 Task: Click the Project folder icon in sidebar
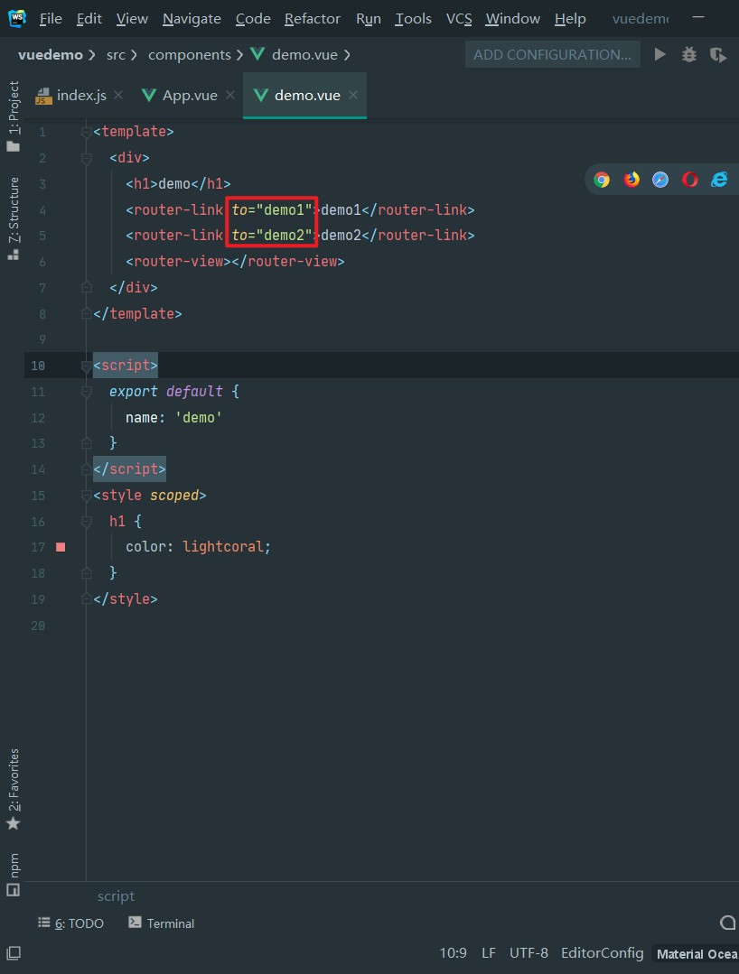click(x=13, y=146)
